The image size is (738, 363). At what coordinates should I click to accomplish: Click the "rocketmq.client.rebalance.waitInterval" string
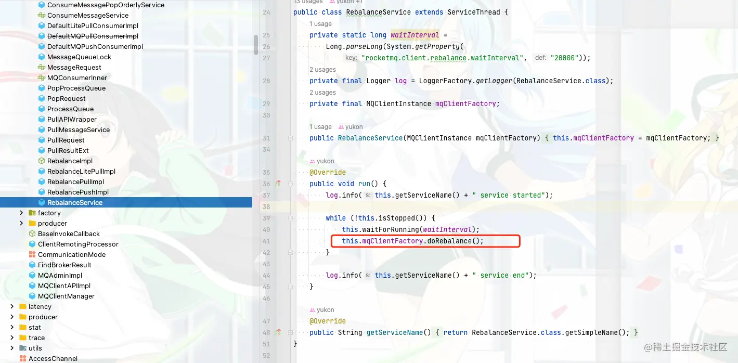click(x=441, y=58)
